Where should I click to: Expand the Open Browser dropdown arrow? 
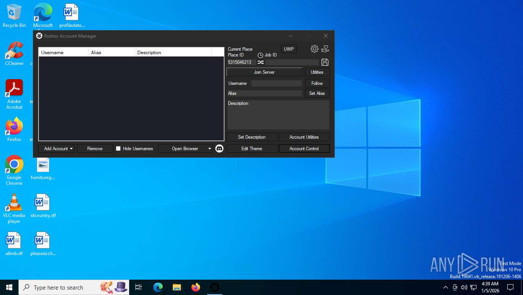[210, 149]
